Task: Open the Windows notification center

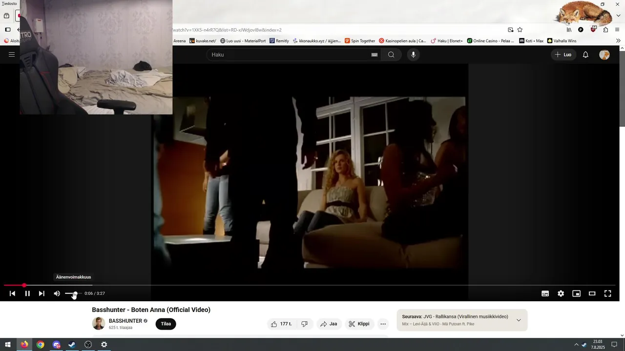Action: click(614, 345)
